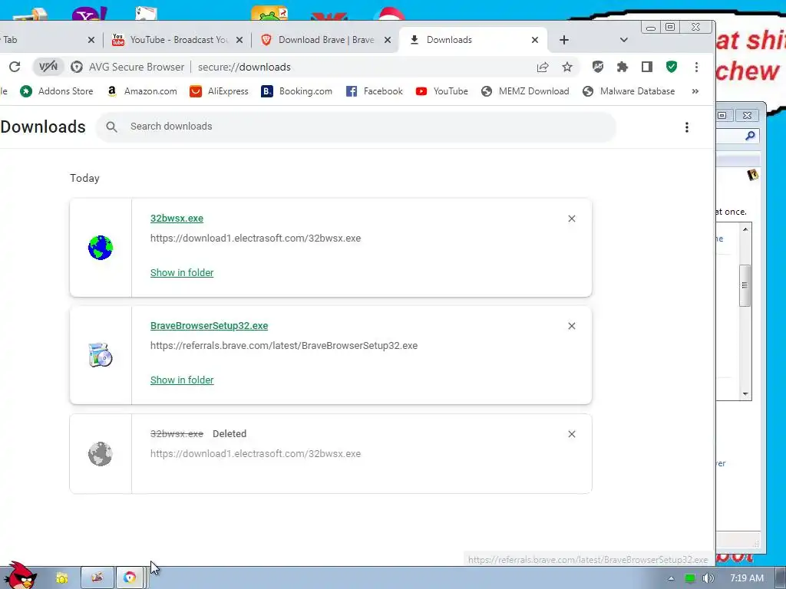Reload the page with the refresh icon
Screen dimensions: 786x589
pos(15,67)
